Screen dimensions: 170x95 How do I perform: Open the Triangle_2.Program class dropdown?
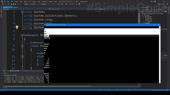[x=71, y=9]
